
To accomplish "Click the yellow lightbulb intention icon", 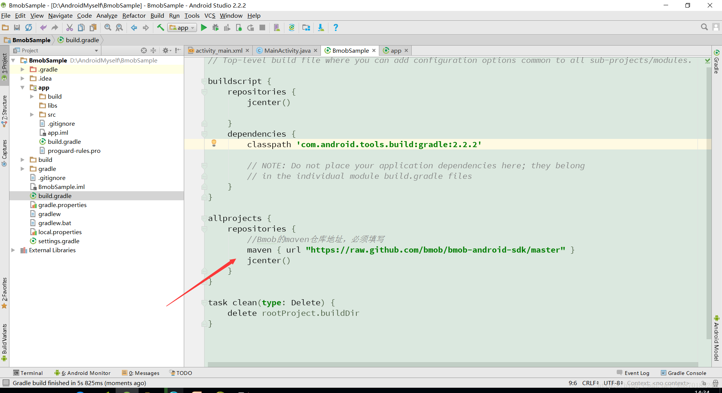I will (x=214, y=143).
